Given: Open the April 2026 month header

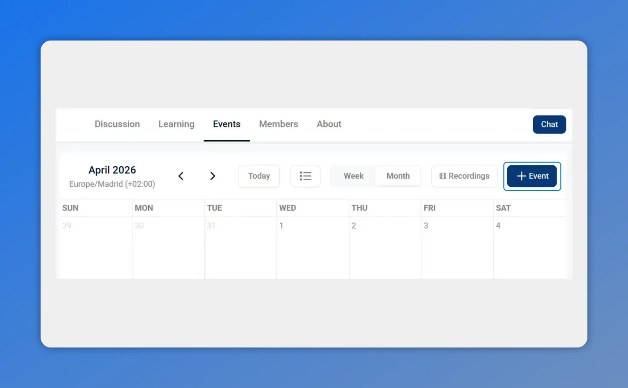Looking at the screenshot, I should pyautogui.click(x=112, y=170).
